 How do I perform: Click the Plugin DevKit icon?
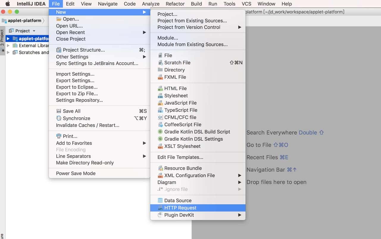pos(160,215)
